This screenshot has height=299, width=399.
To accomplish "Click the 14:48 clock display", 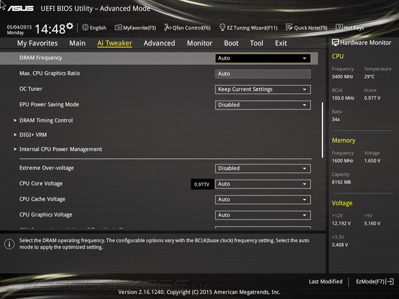I will (50, 29).
